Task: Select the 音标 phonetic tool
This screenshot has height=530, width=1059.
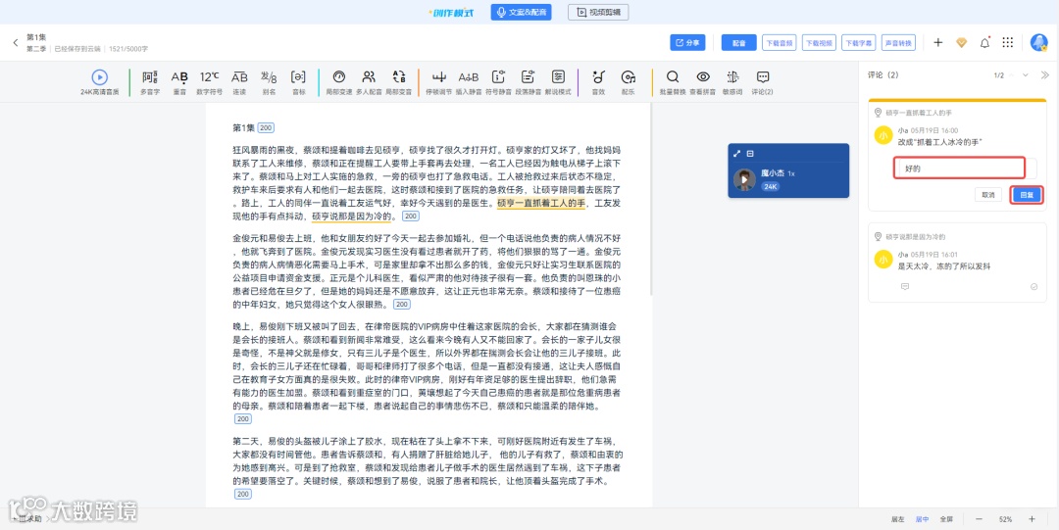Action: pyautogui.click(x=298, y=82)
